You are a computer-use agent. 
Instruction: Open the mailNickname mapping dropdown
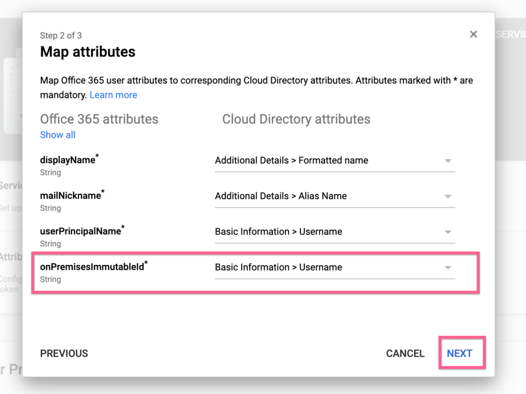(x=335, y=196)
